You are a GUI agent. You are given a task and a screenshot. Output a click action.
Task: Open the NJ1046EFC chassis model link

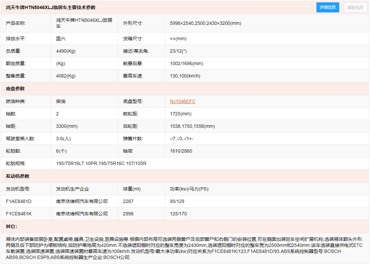182,101
